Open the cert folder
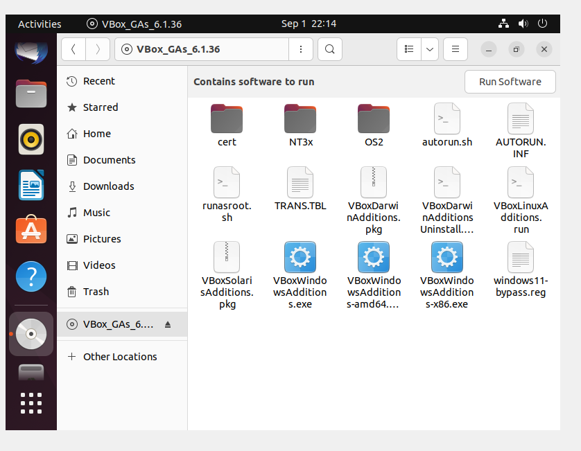The width and height of the screenshot is (581, 451). (227, 126)
